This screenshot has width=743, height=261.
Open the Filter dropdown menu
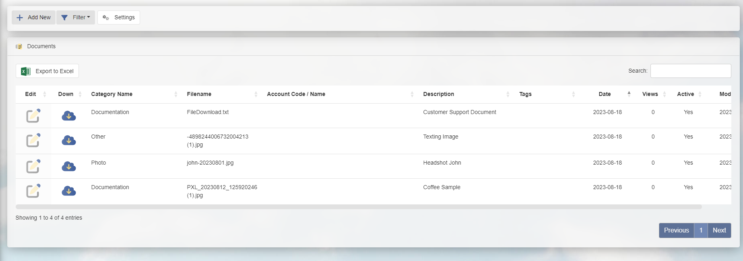tap(76, 18)
